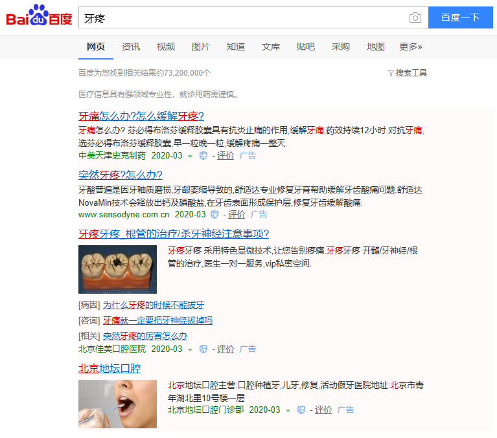497x438 pixels.
Task: Go to the 文库 tab
Action: click(x=271, y=47)
